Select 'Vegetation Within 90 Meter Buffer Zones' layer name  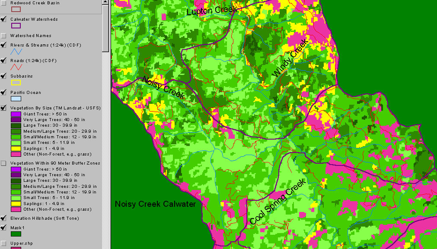[55, 163]
